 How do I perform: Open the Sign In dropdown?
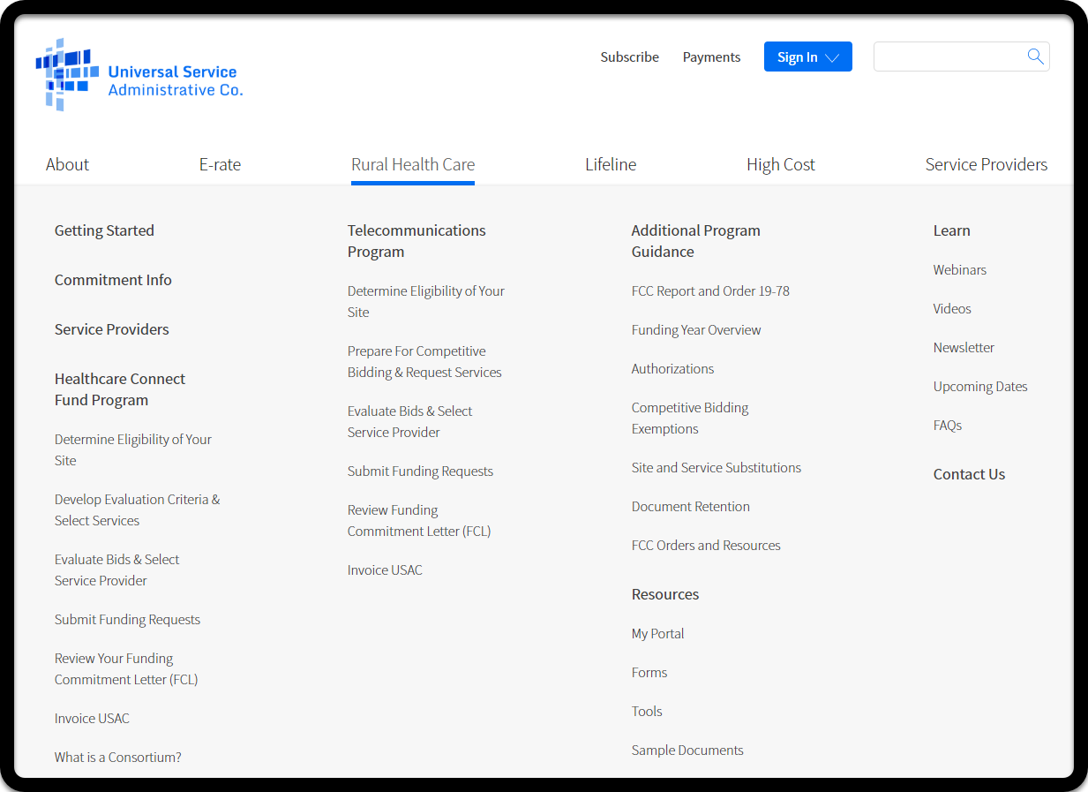pyautogui.click(x=807, y=57)
